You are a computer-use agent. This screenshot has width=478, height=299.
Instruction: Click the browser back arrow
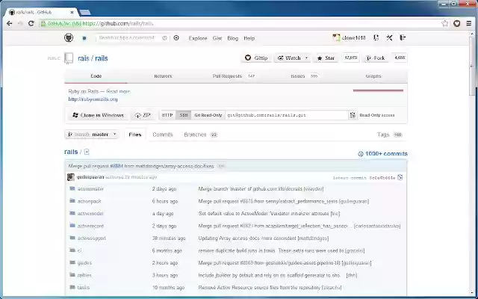pos(10,23)
